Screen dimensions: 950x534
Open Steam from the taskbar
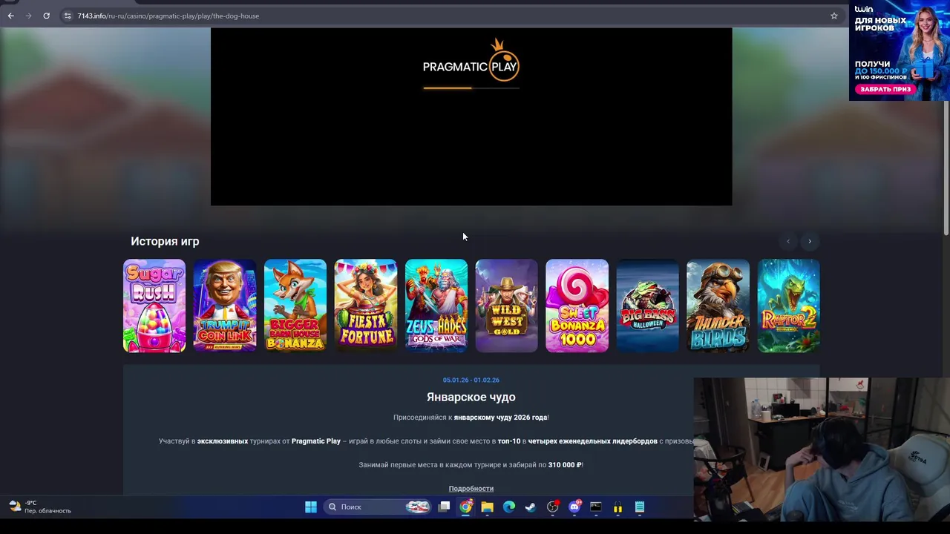point(531,507)
